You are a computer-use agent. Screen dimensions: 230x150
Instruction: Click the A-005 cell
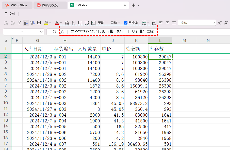click(x=65, y=126)
